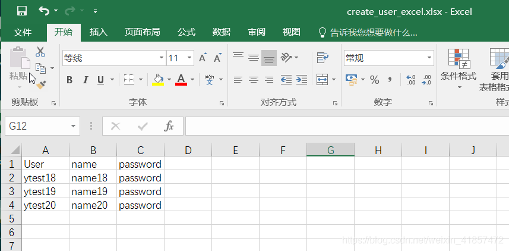
Task: Click the Cut scissors icon
Action: (x=40, y=52)
